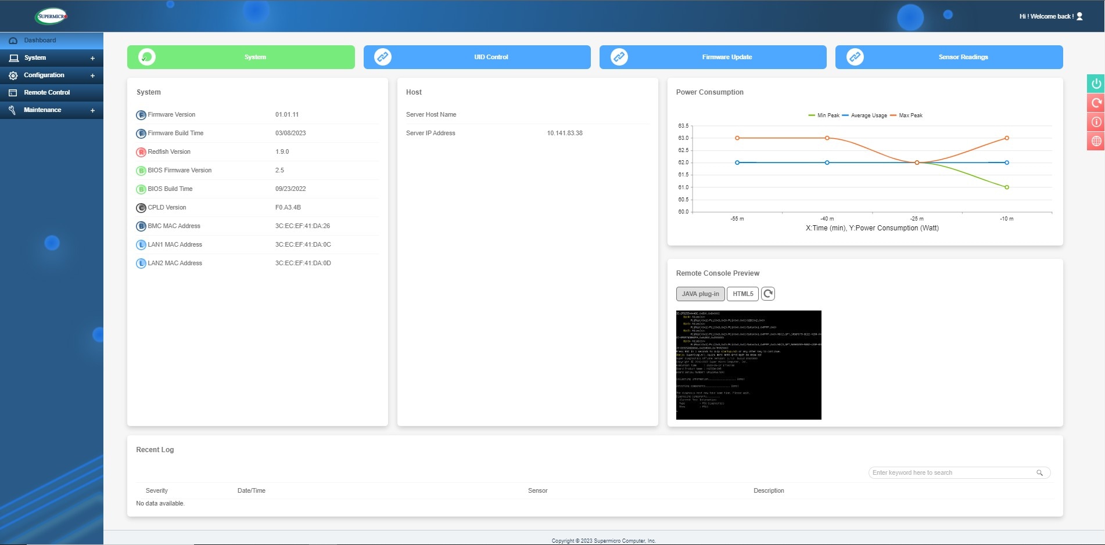Expand the Maintenance menu in sidebar
1105x545 pixels.
[x=92, y=110]
